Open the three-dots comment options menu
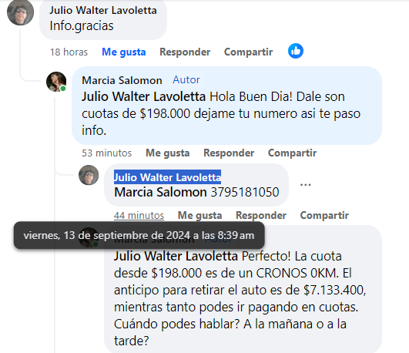409x353 pixels. (305, 185)
